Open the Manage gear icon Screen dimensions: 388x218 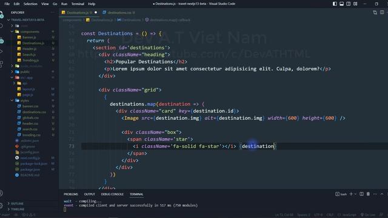1,205
